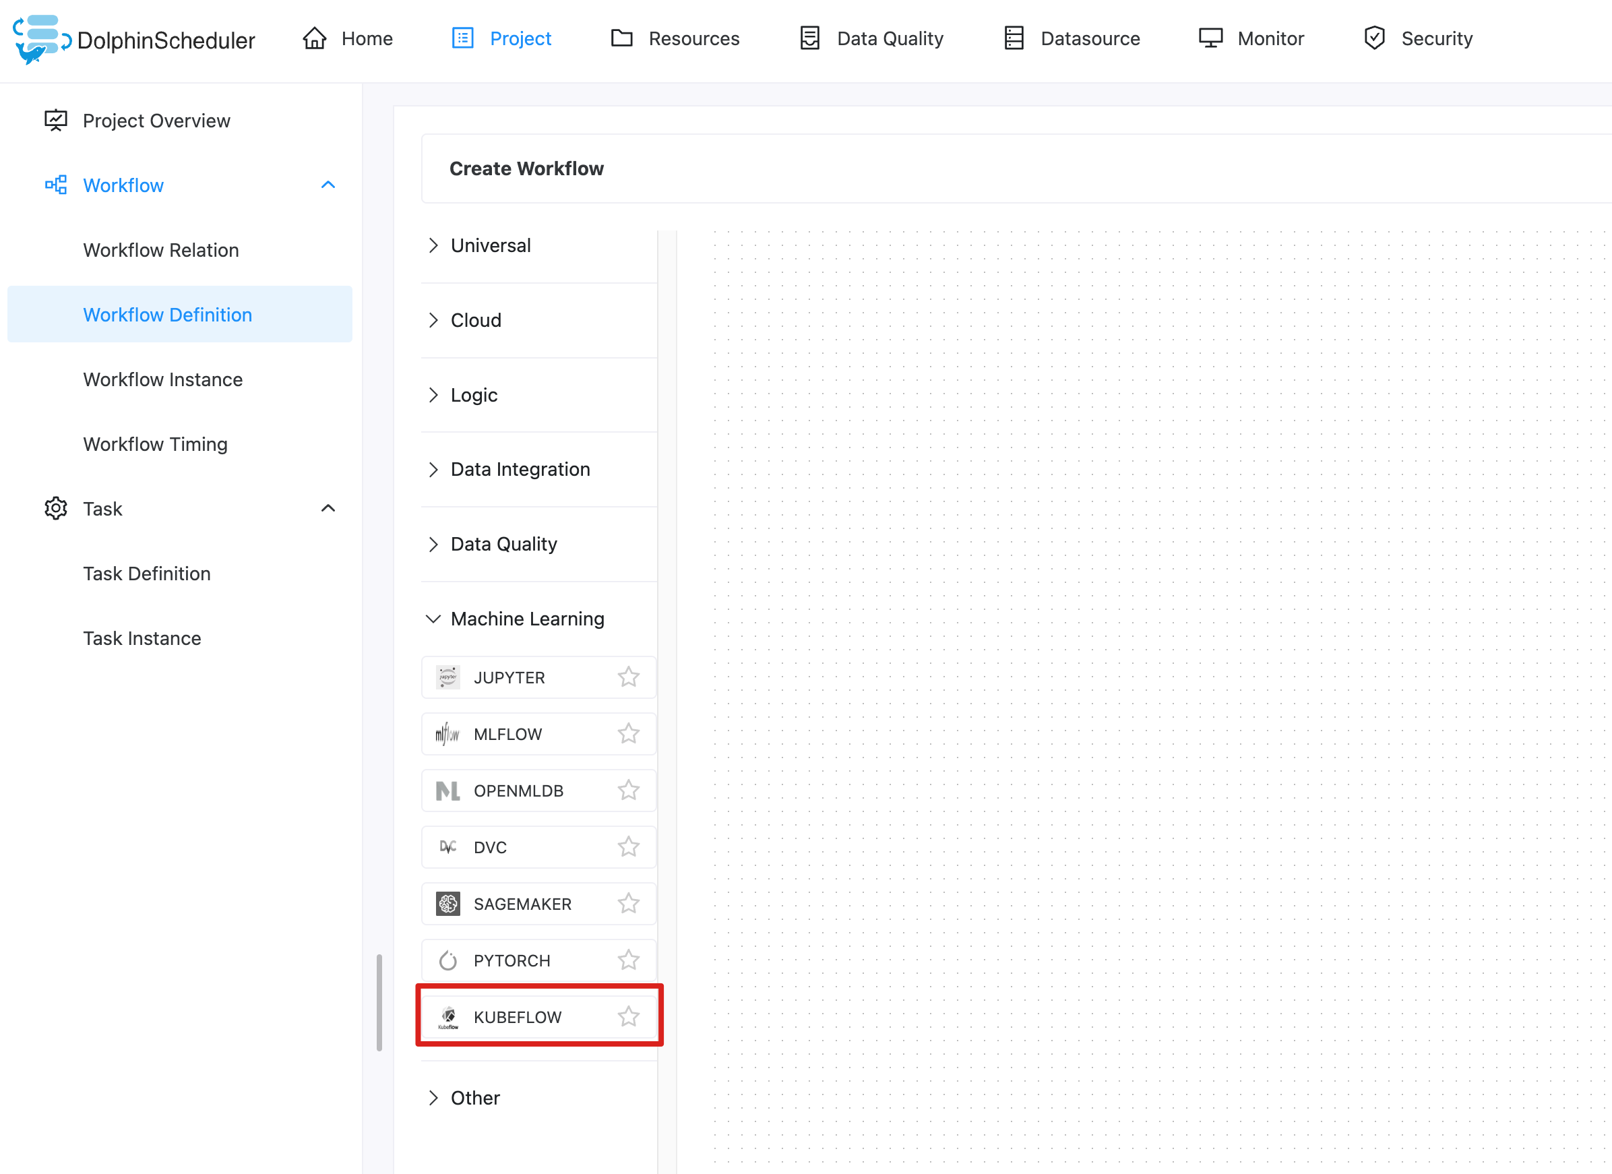
Task: Select the Jupyter task icon
Action: coord(447,677)
